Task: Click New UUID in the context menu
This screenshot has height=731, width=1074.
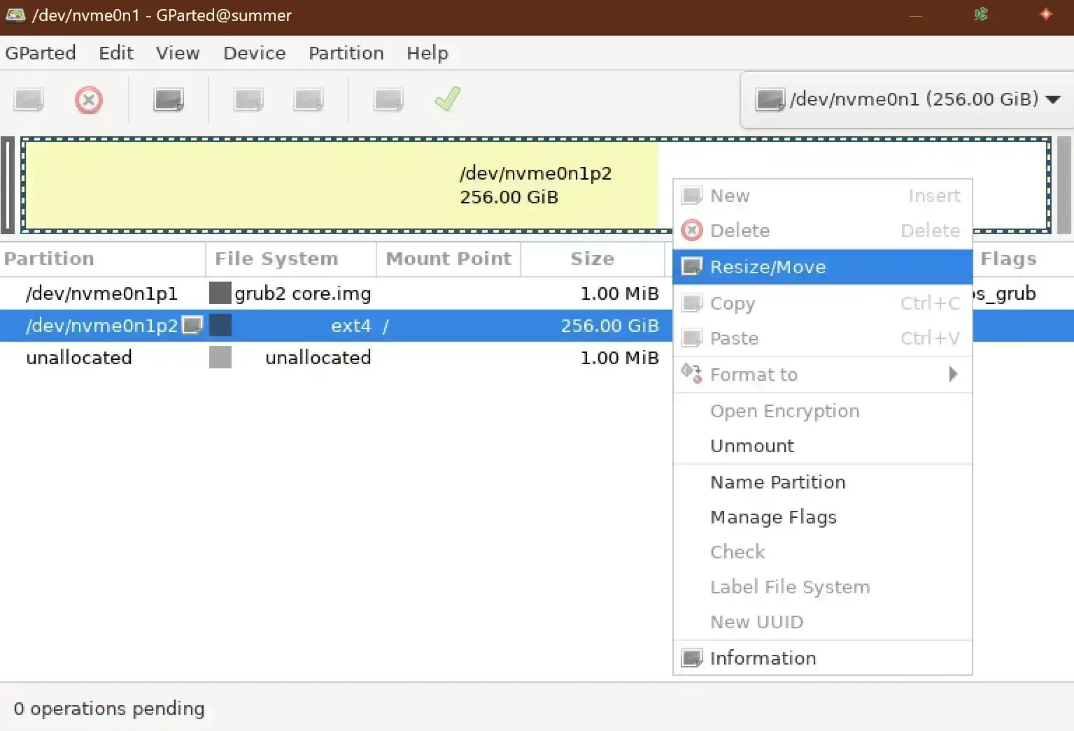Action: [823, 622]
